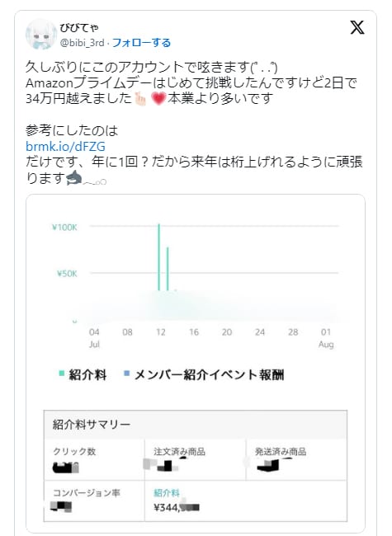Screen dimensions: 392x536
Task: Click the shark emoji in the tweet
Action: click(x=74, y=178)
